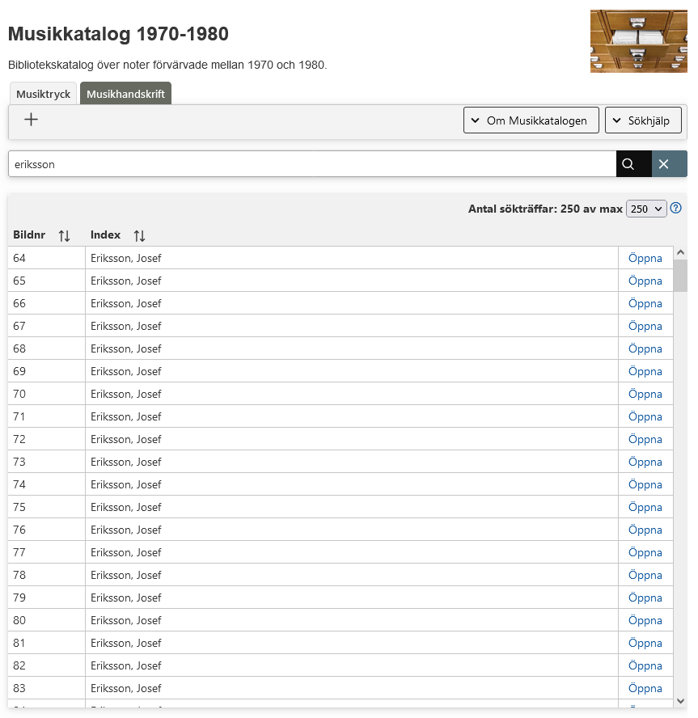Open the max results 250 selector
Screen dimensions: 698x718
point(645,209)
